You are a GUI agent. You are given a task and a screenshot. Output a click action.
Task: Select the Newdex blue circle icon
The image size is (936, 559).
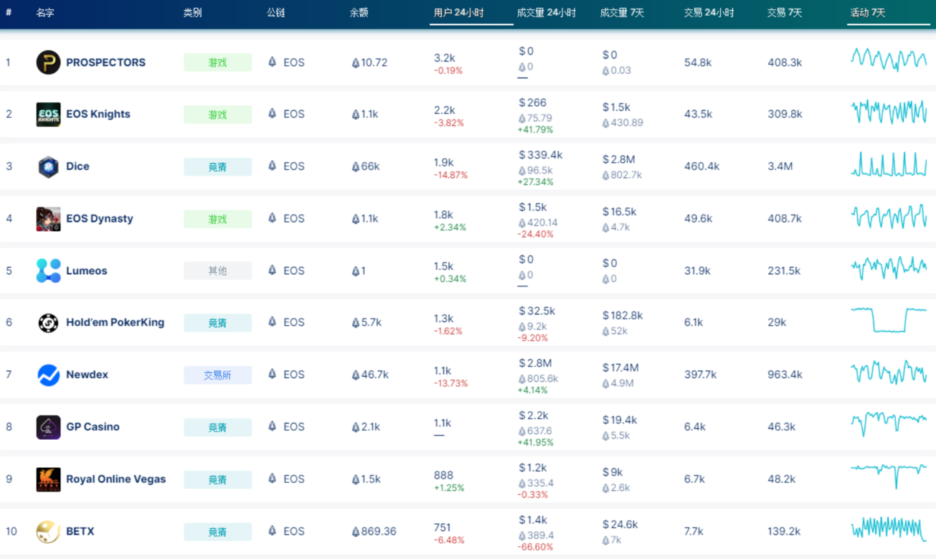[49, 375]
